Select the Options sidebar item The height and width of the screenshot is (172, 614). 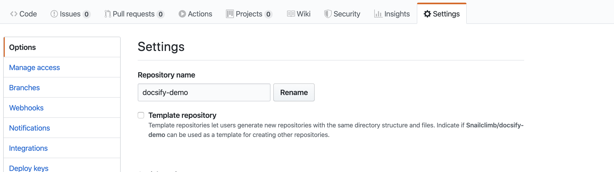[23, 47]
